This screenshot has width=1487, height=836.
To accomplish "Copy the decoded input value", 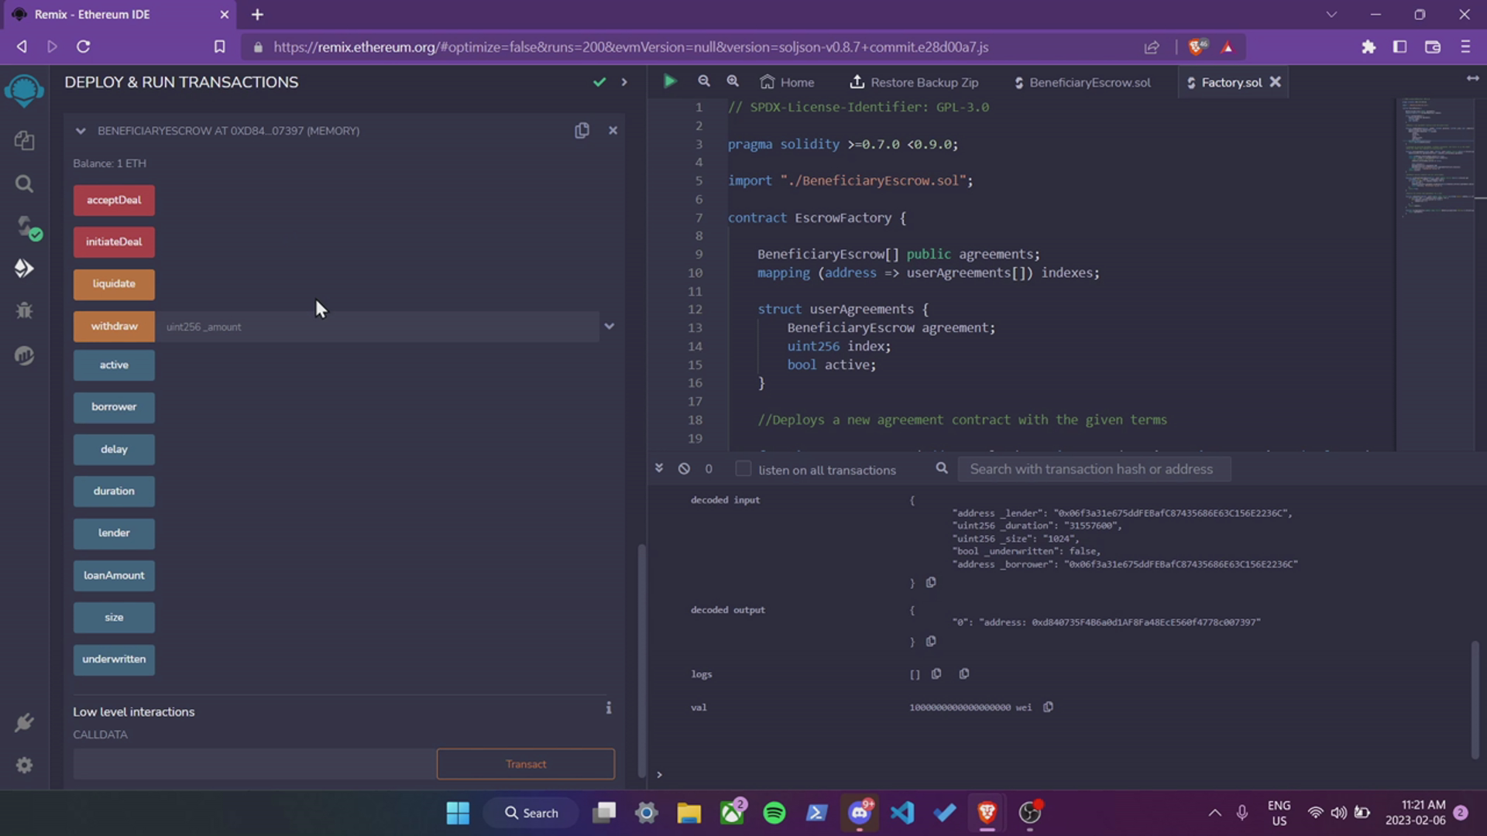I will pos(931,582).
